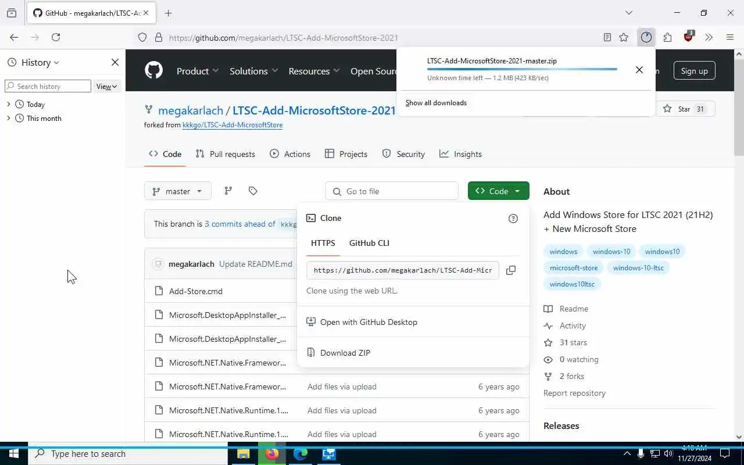Click the uBlock Origin shield icon
The image size is (744, 465).
pyautogui.click(x=689, y=37)
